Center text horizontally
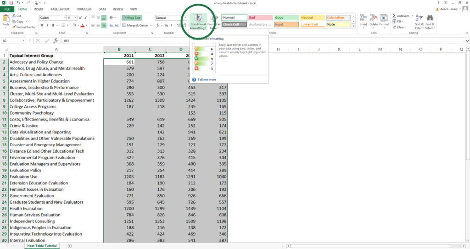470x249 pixels. point(98,26)
